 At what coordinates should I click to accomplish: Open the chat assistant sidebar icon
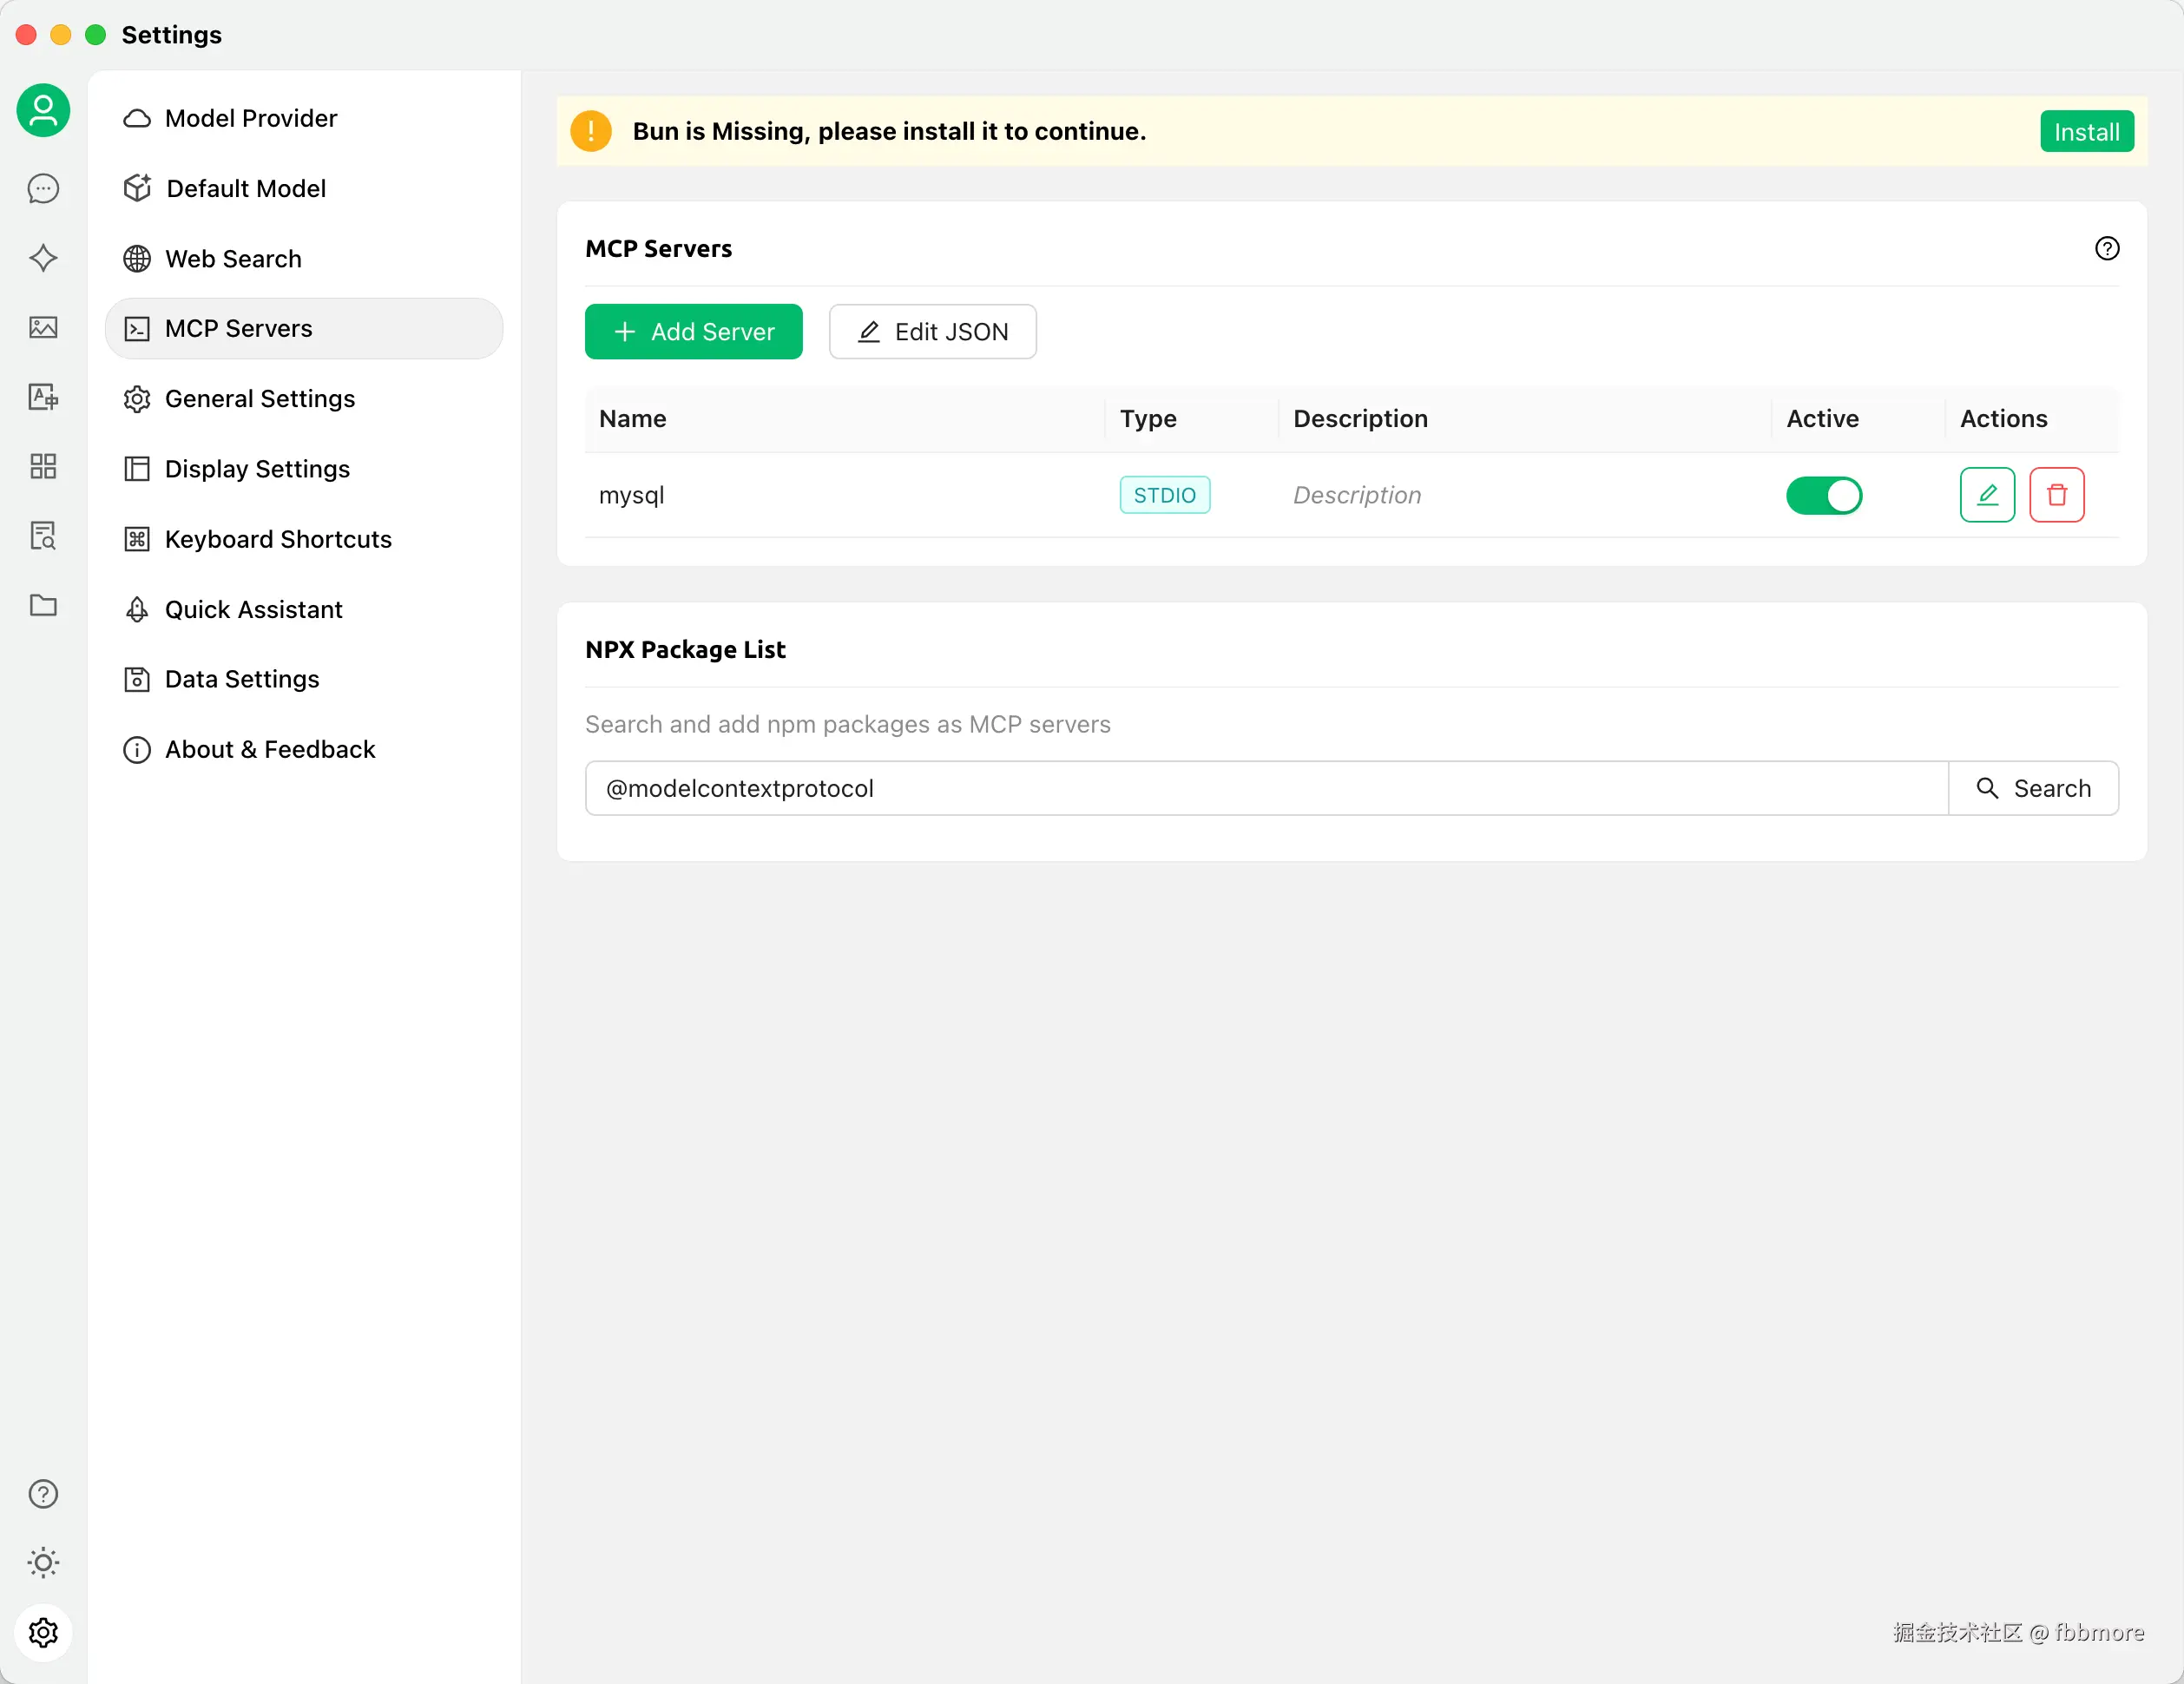[x=43, y=188]
